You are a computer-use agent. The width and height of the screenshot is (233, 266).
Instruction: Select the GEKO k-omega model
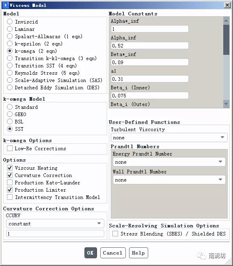(x=10, y=114)
